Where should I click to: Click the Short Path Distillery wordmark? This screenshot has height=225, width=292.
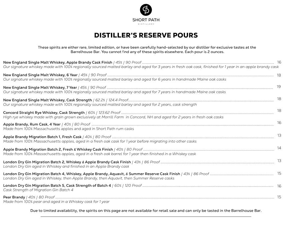pyautogui.click(x=146, y=20)
